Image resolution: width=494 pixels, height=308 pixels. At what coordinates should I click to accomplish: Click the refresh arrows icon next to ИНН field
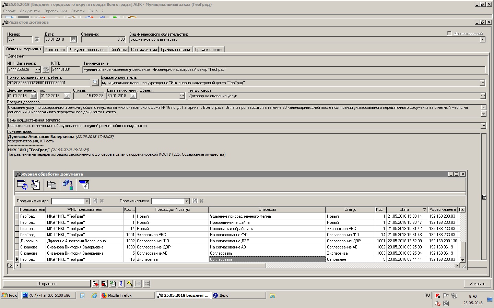pyautogui.click(x=46, y=69)
